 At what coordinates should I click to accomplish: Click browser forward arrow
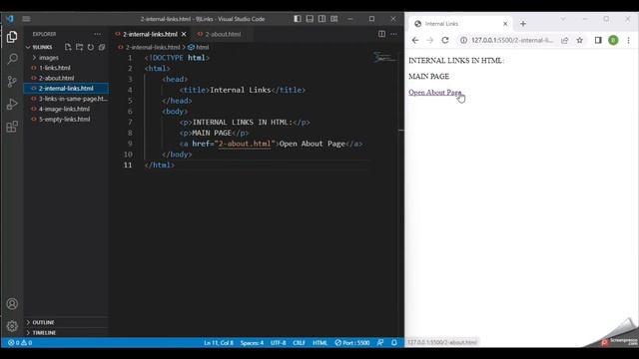click(x=430, y=40)
